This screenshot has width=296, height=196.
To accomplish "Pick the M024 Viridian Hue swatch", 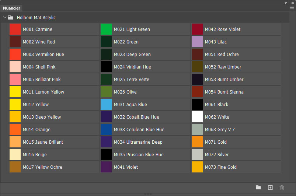I will 106,67.
